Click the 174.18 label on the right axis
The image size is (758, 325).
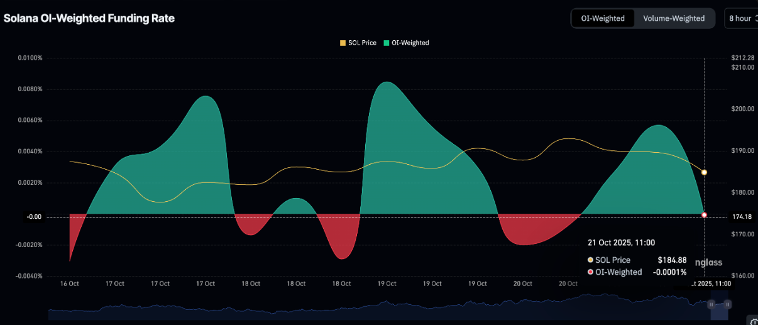(x=742, y=217)
